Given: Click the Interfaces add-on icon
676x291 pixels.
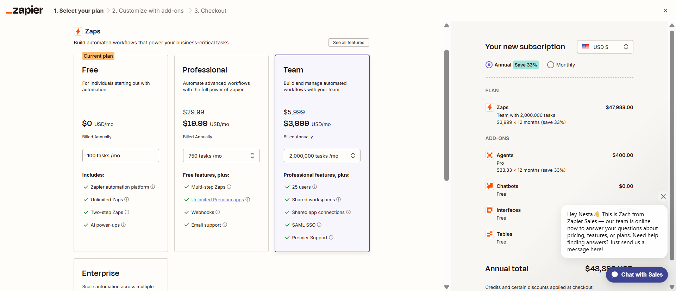Looking at the screenshot, I should [x=489, y=210].
